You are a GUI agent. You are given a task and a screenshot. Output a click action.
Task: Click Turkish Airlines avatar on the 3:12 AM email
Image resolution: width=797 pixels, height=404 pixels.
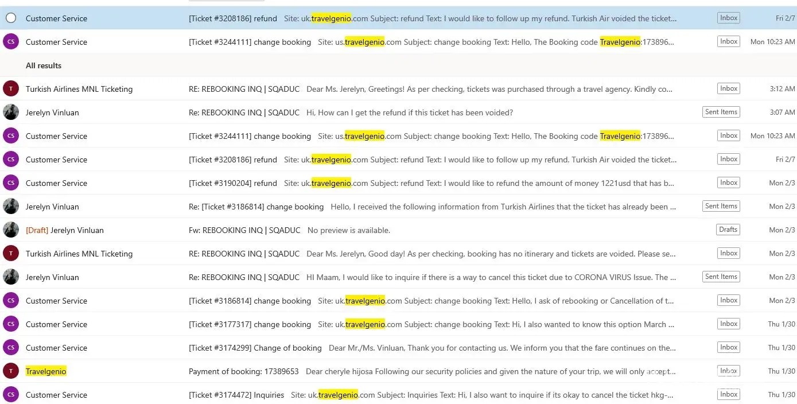tap(10, 89)
